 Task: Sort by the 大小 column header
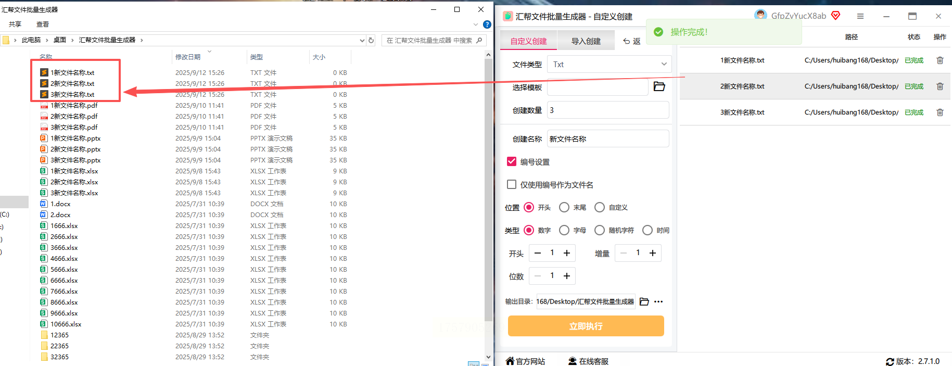point(319,57)
